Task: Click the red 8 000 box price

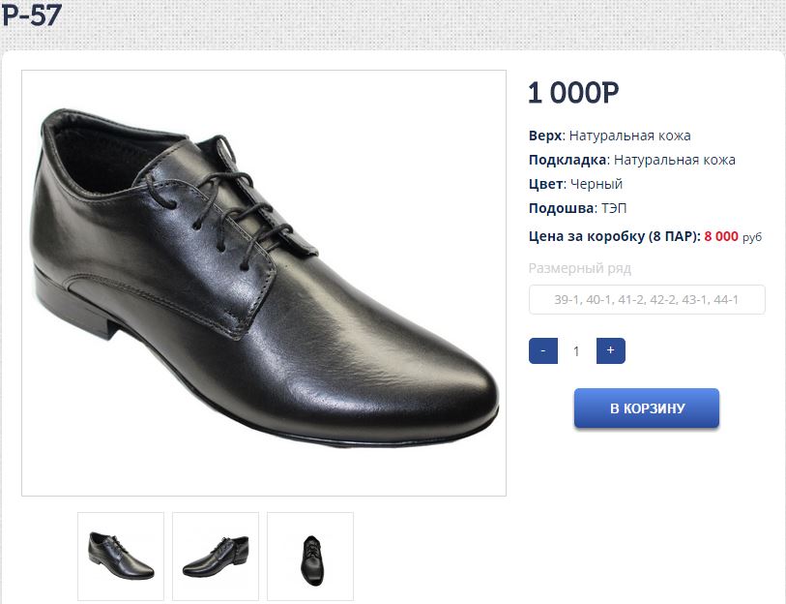Action: 721,235
